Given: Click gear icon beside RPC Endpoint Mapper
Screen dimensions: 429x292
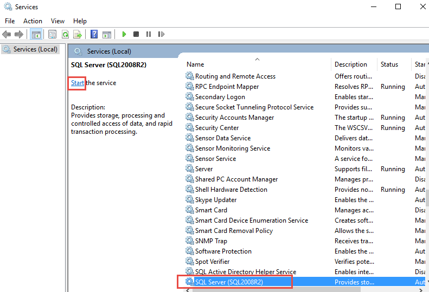Looking at the screenshot, I should click(190, 86).
